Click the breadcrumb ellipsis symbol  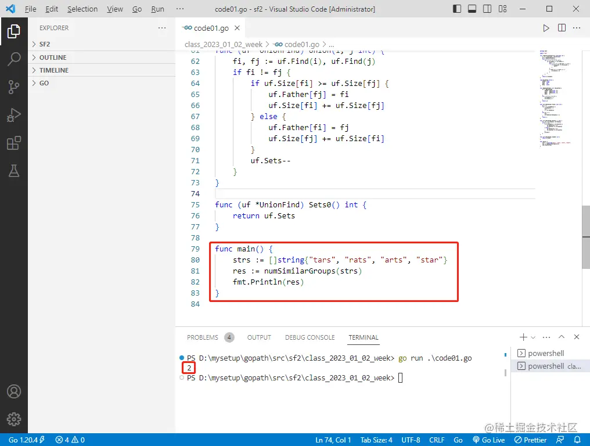pos(332,44)
